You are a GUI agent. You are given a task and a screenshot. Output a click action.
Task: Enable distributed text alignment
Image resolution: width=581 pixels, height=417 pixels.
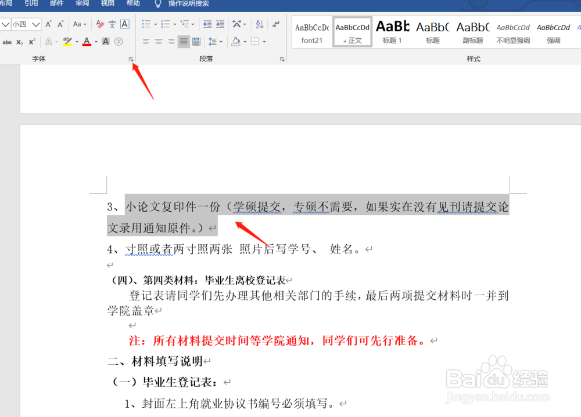click(196, 41)
